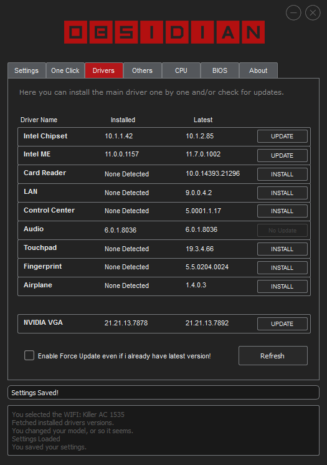The height and width of the screenshot is (465, 327).
Task: Click the 'You changed your model' log line
Action: tap(72, 431)
